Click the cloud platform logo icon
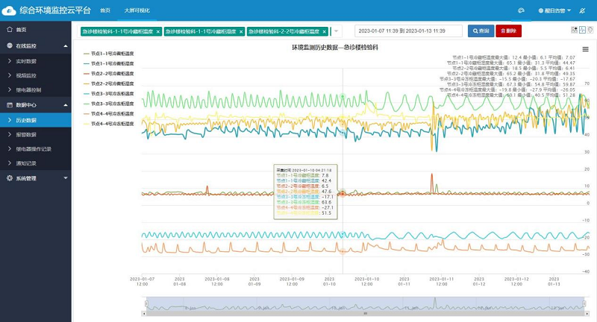 pyautogui.click(x=9, y=10)
